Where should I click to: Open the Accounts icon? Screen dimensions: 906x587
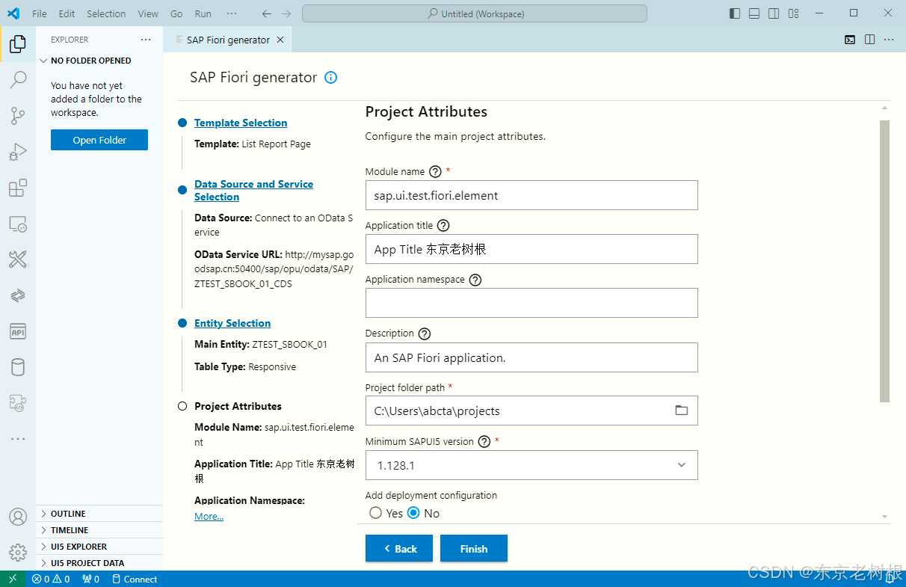click(18, 517)
